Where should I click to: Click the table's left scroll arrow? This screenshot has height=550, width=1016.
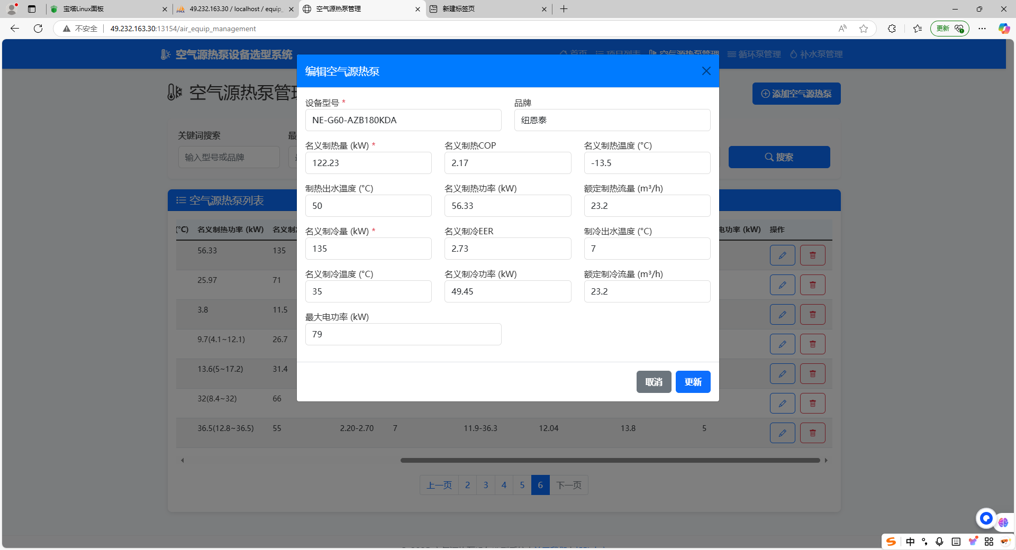pos(183,460)
